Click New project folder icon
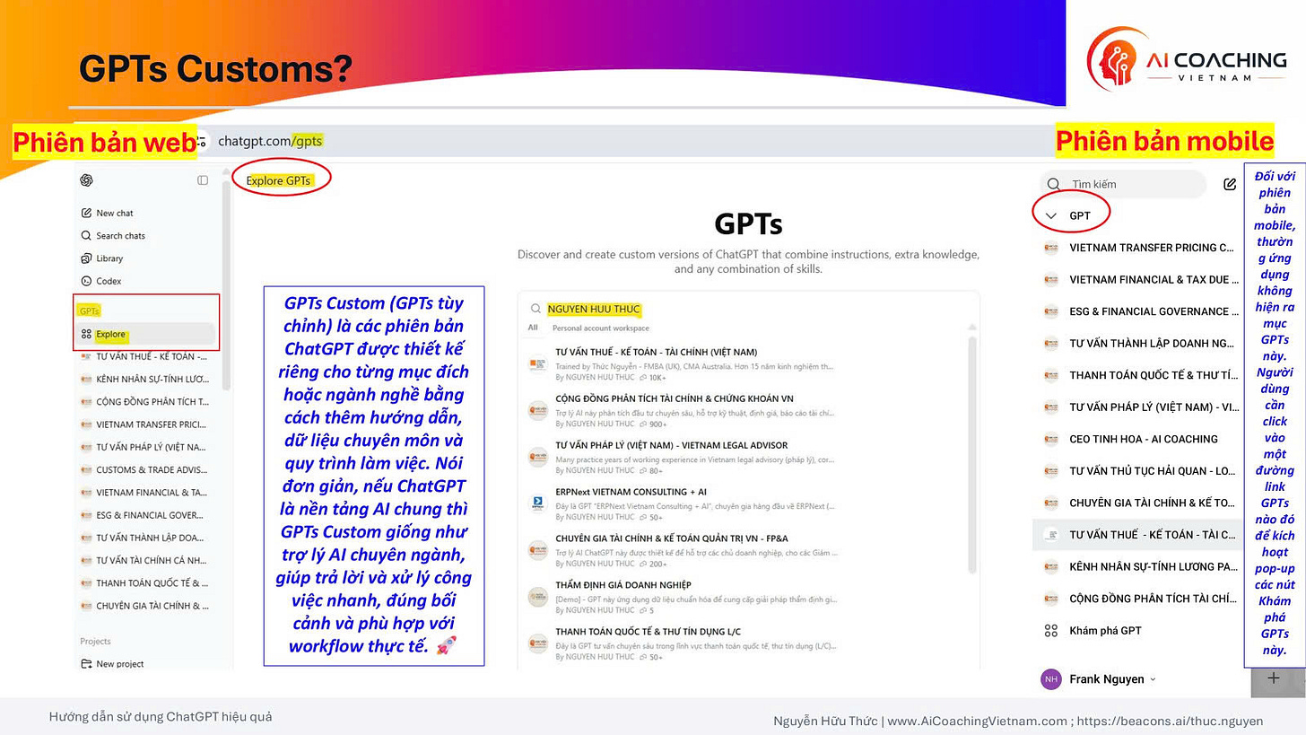This screenshot has width=1306, height=735. tap(86, 664)
